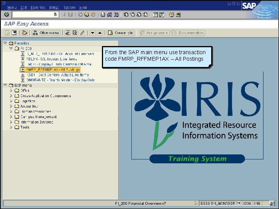Click the Last Page icon
Image resolution: width=279 pixels, height=209 pixels.
(145, 15)
